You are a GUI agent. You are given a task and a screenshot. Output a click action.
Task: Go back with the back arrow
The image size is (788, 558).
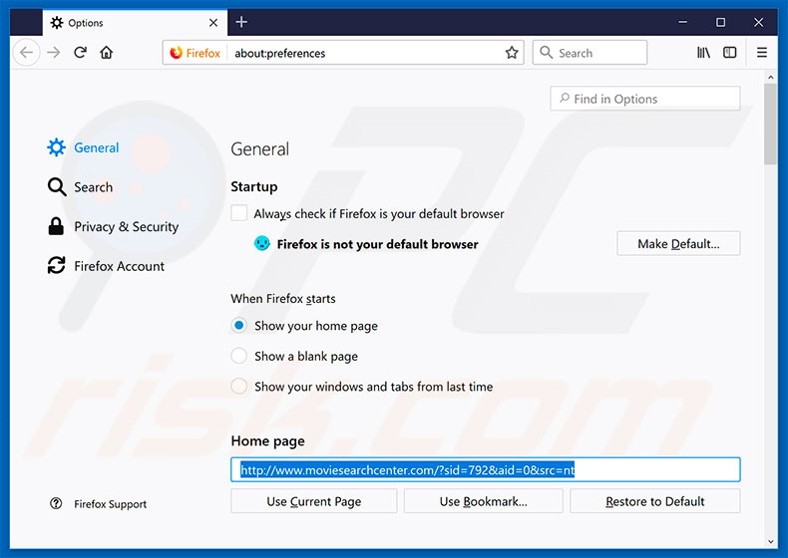pyautogui.click(x=26, y=52)
